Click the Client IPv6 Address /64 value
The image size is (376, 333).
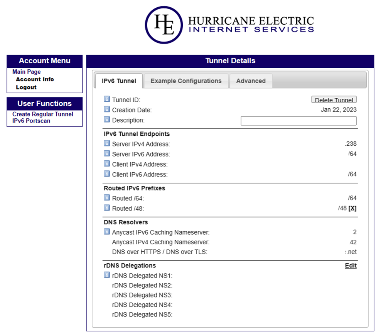(352, 174)
